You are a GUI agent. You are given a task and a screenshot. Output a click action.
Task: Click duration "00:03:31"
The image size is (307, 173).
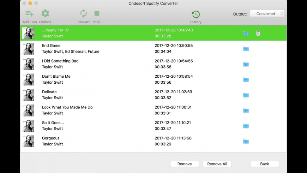coord(163,113)
